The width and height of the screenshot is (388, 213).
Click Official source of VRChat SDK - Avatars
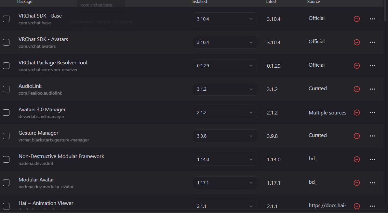pyautogui.click(x=316, y=42)
